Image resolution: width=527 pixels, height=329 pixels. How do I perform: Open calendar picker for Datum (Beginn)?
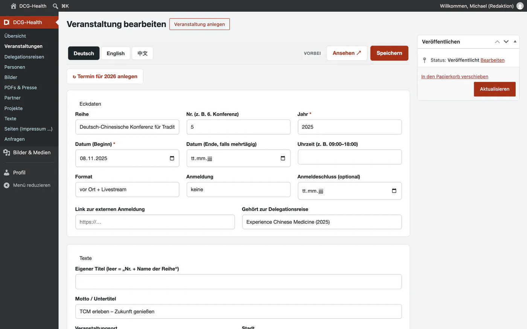[x=172, y=158]
